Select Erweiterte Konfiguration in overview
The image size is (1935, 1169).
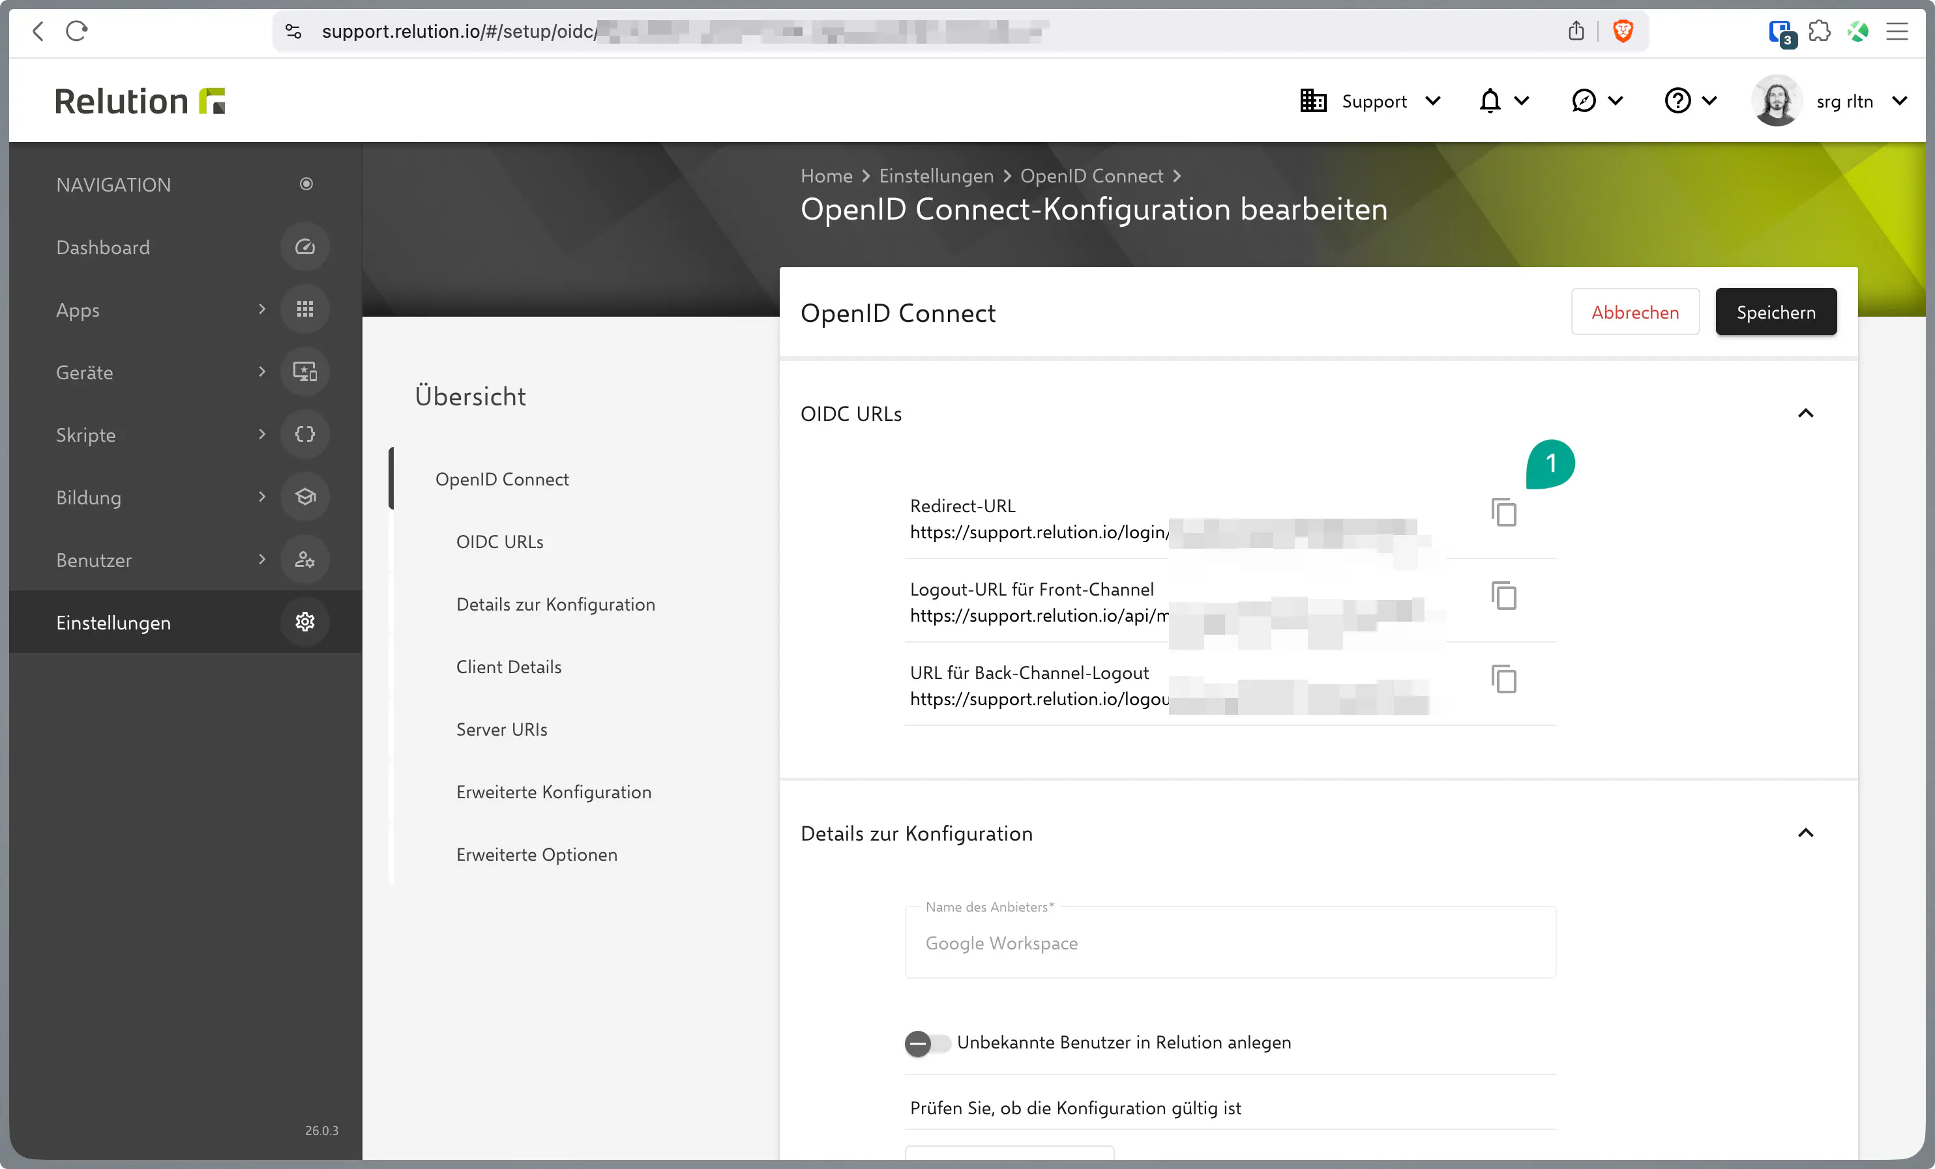(554, 791)
